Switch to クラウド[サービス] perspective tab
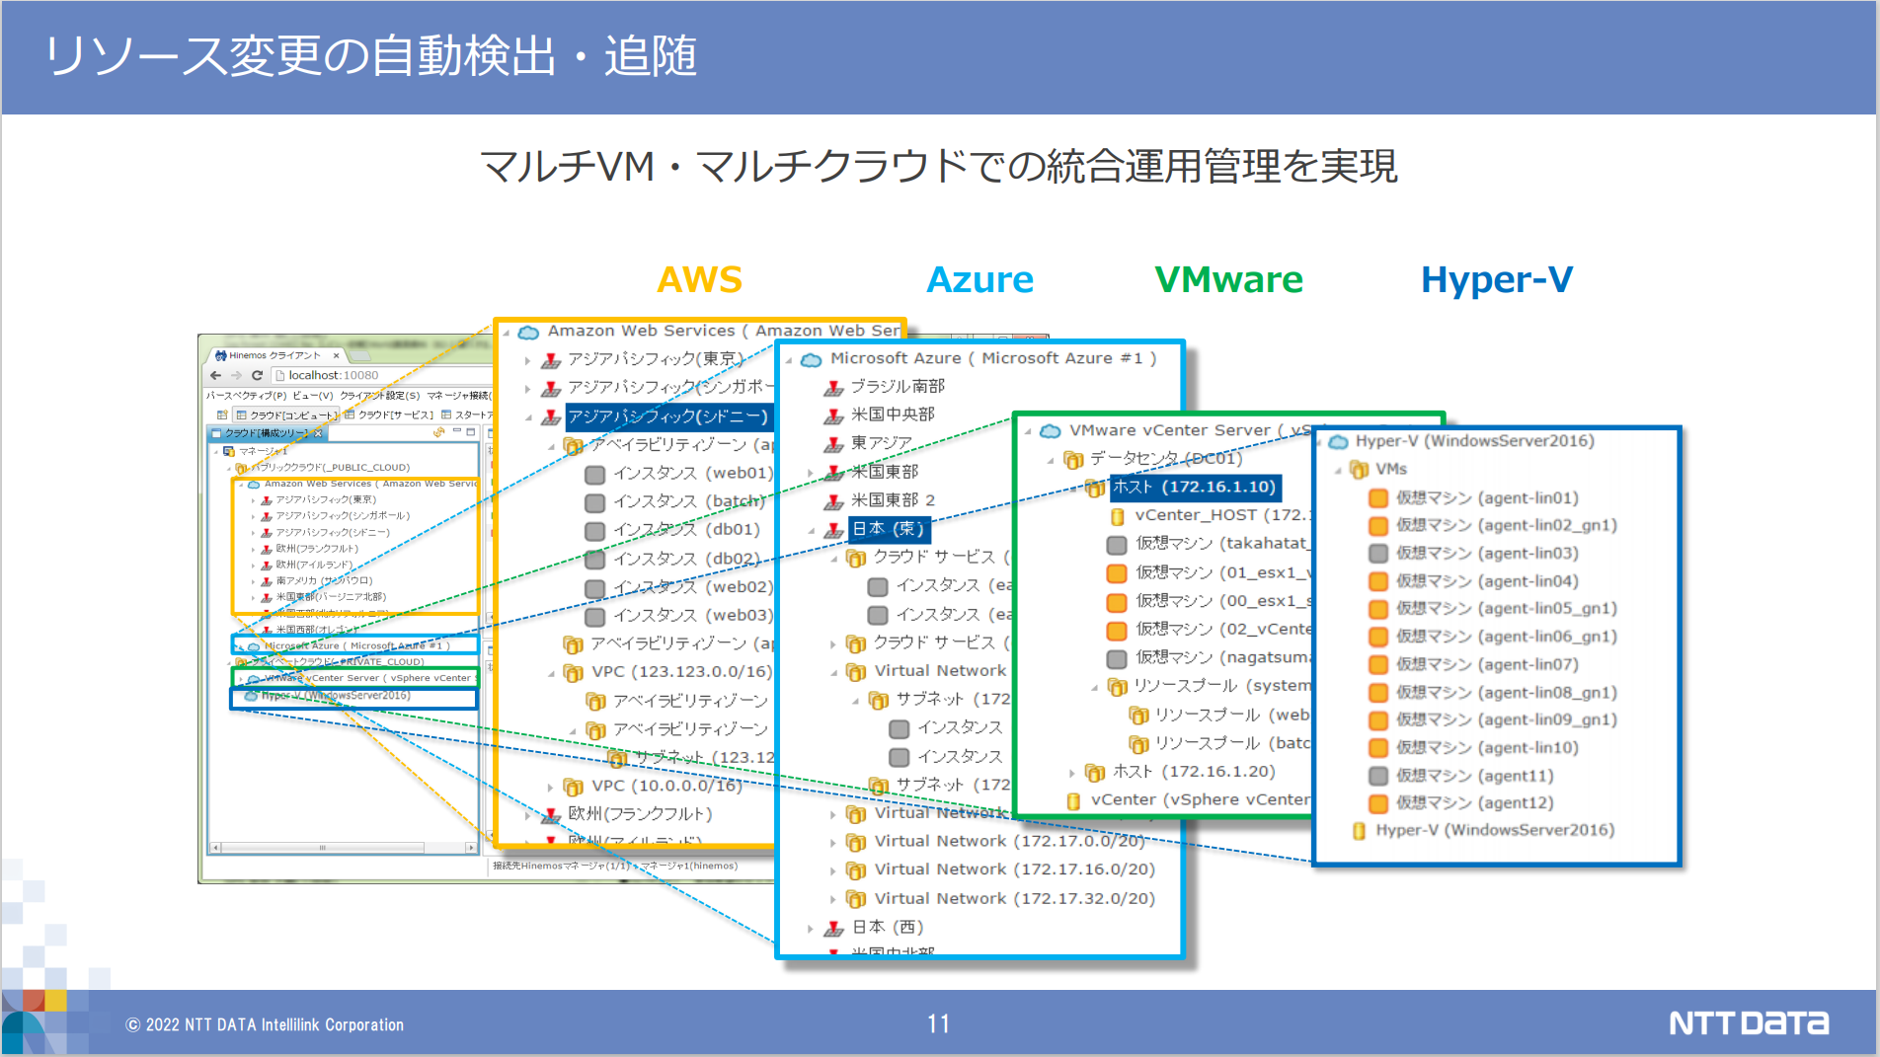Viewport: 1880px width, 1057px height. [389, 415]
